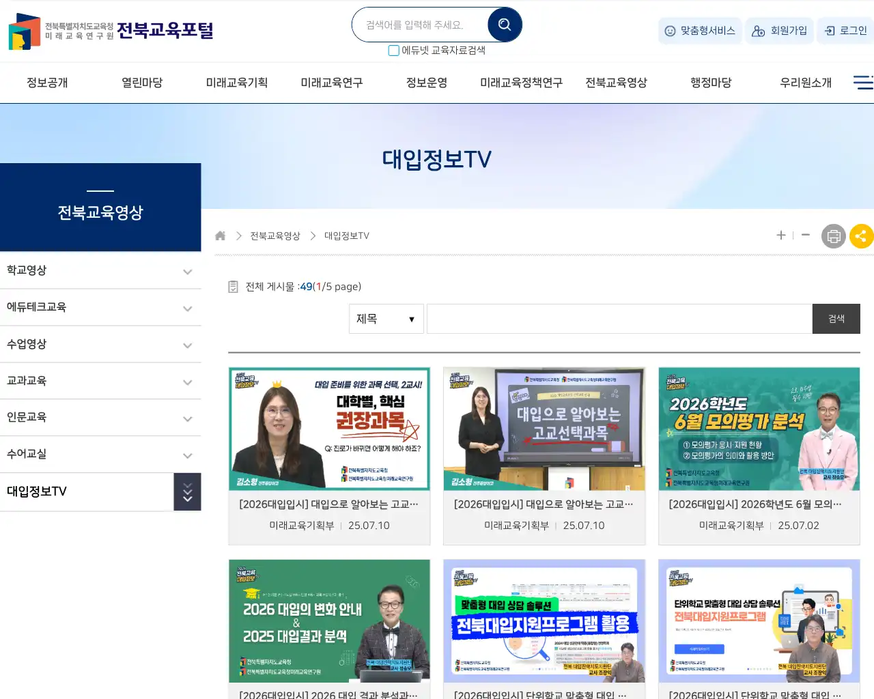Click title '2026학년도 6월 모의…' link
874x699 pixels.
tap(755, 504)
